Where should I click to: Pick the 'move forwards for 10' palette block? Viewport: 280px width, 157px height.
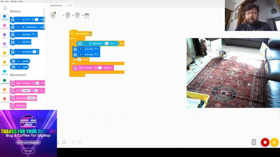click(27, 83)
